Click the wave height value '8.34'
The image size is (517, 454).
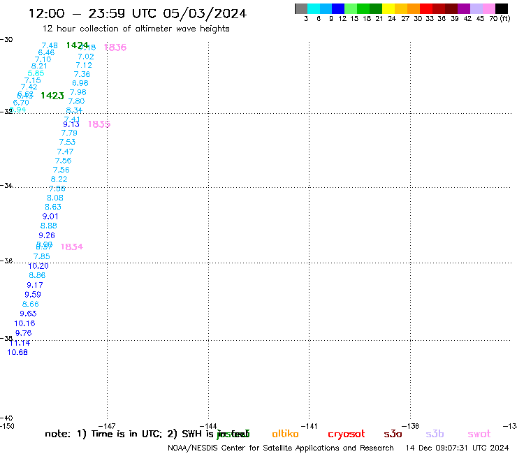tap(74, 110)
